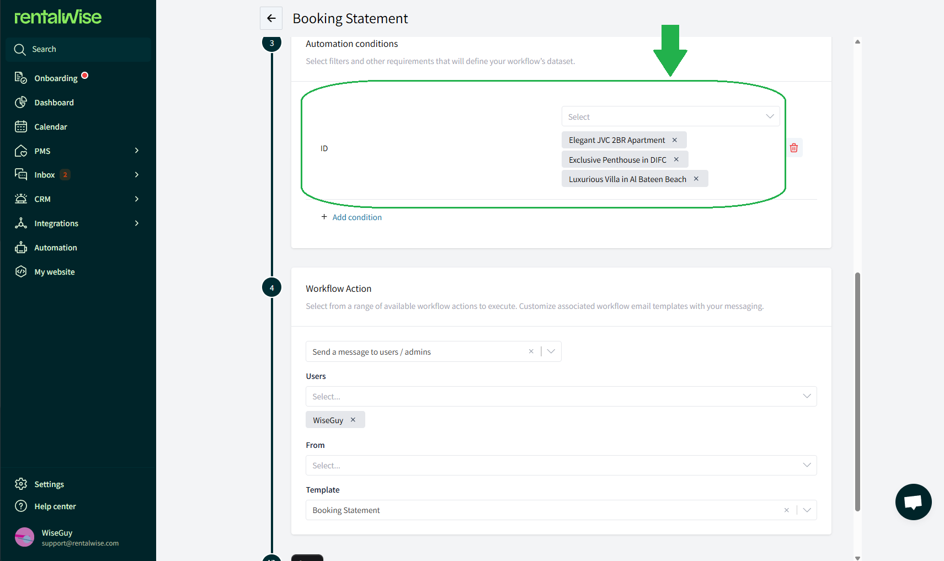Expand the PMS menu
Viewport: 944px width, 561px height.
[x=136, y=151]
